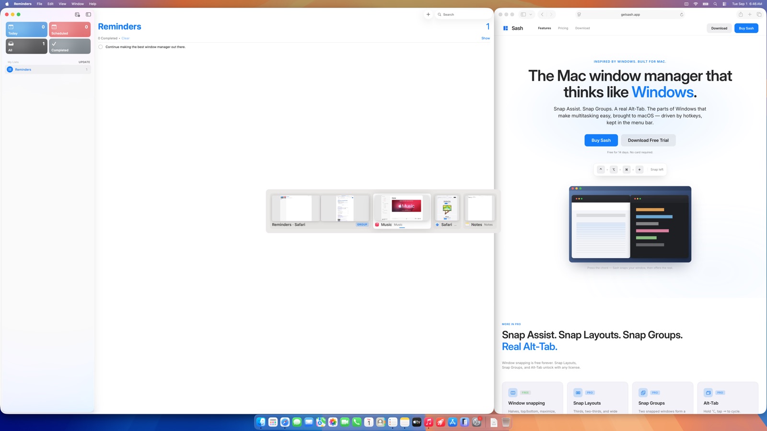Click the date and time in the menu bar
Viewport: 767px width, 431px height.
tap(747, 4)
